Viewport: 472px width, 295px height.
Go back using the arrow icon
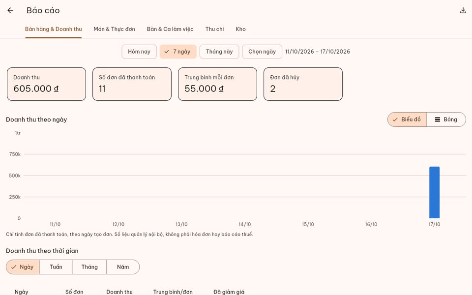10,10
